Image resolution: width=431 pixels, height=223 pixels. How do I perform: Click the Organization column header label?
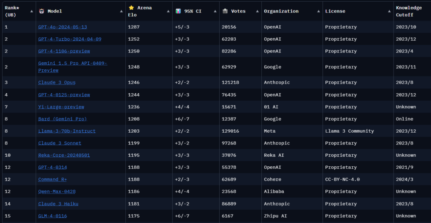pos(281,11)
